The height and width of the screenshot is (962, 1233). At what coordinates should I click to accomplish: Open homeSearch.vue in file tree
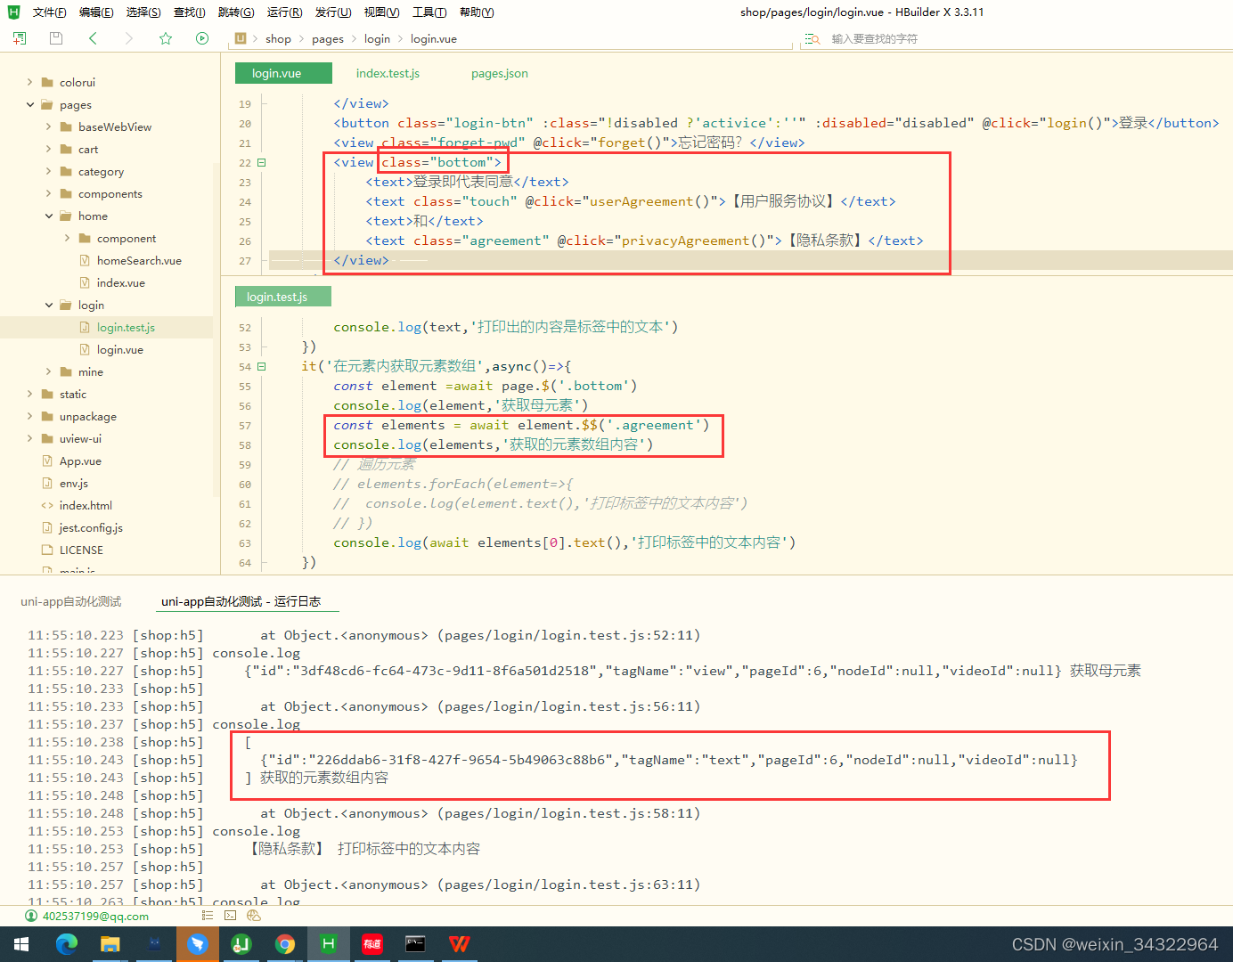pyautogui.click(x=139, y=260)
